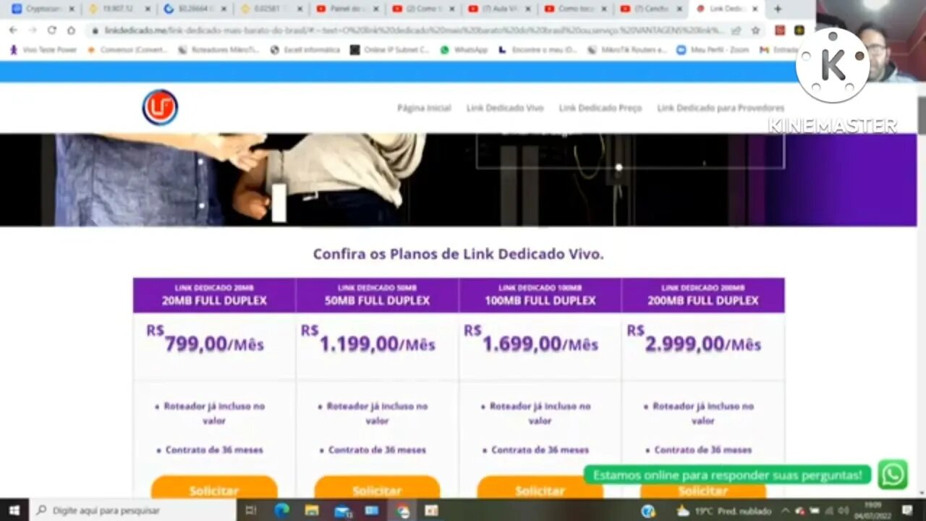
Task: Click Solicitar under the 100MB plan
Action: (x=540, y=489)
